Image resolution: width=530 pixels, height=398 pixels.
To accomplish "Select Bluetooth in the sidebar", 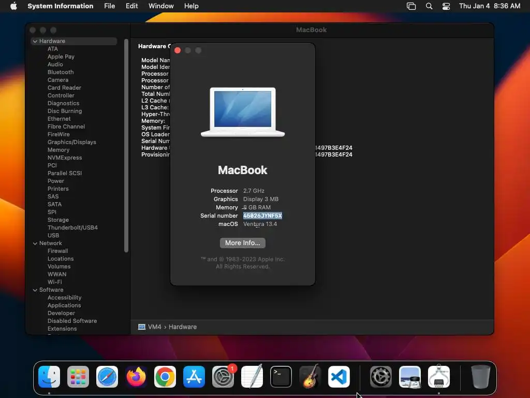I will tap(61, 72).
